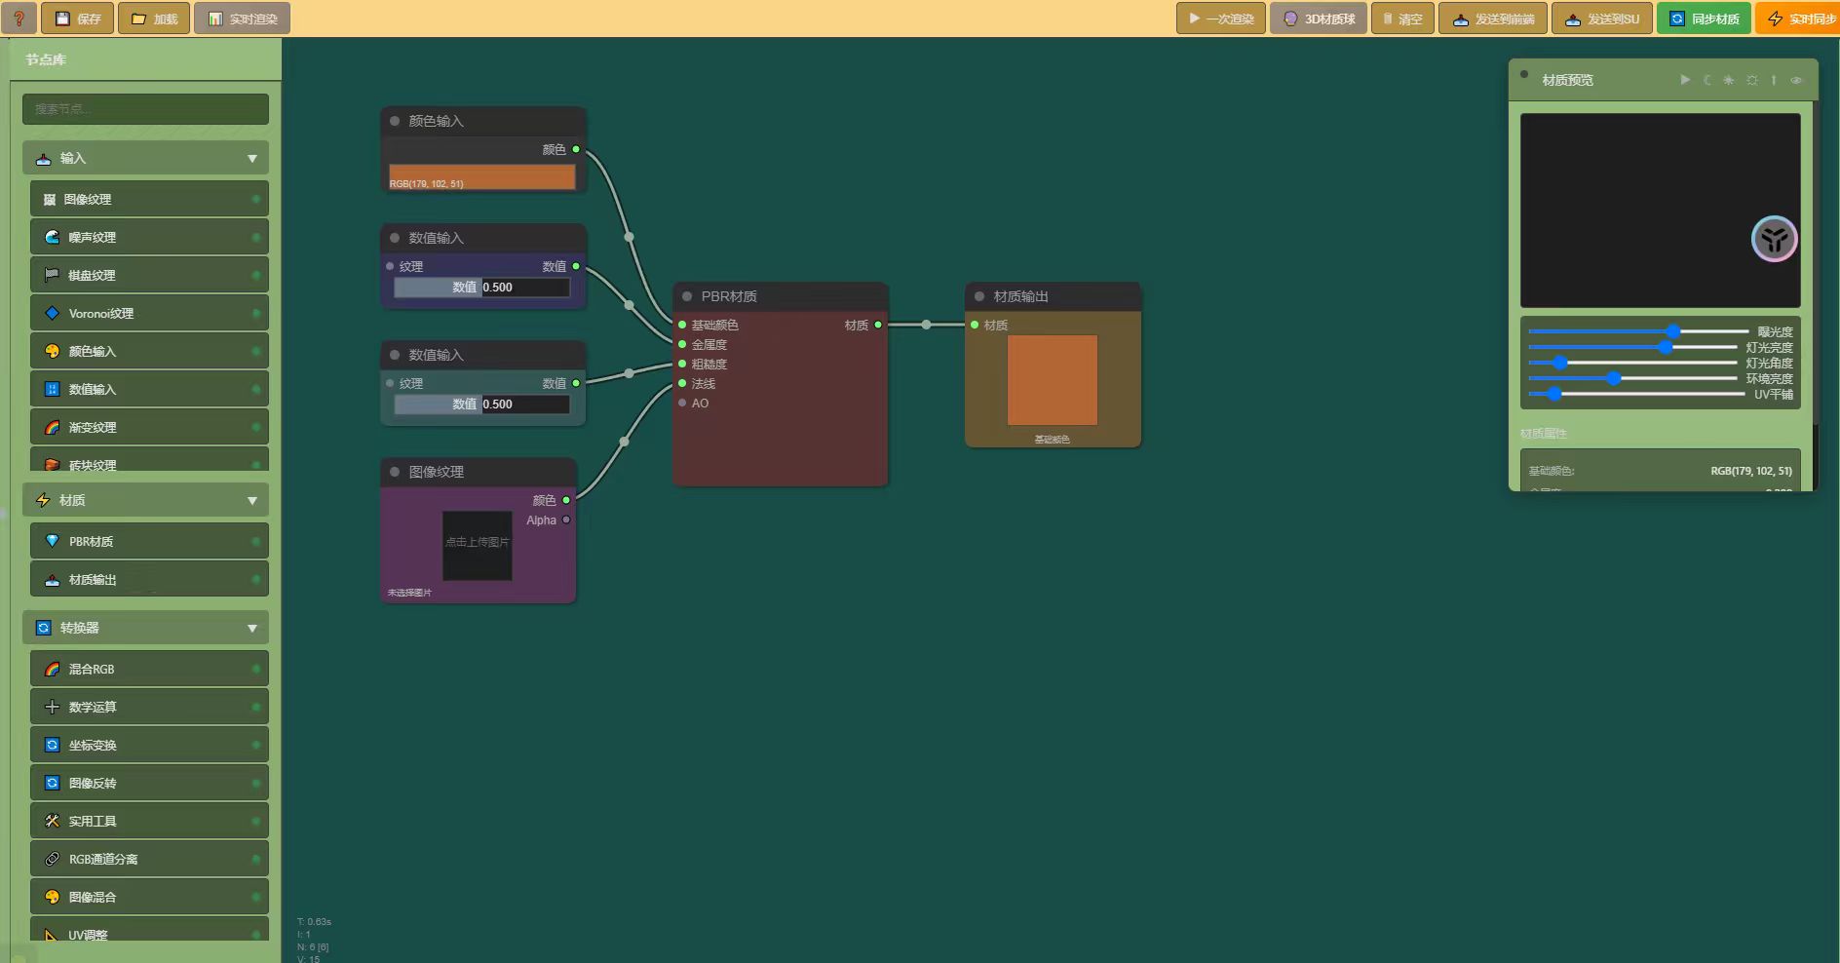The height and width of the screenshot is (963, 1840).
Task: Open the 3D材质球 item in toolbar
Action: 1319,19
